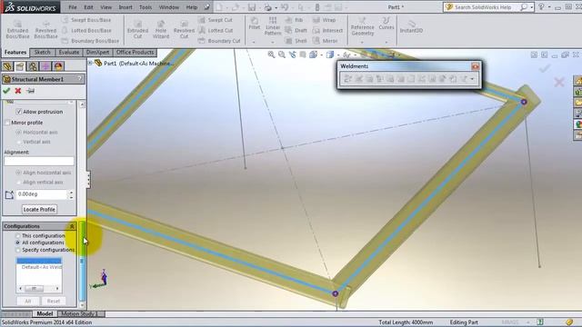Collapse the Configurations section
582x327 pixels.
[72, 226]
